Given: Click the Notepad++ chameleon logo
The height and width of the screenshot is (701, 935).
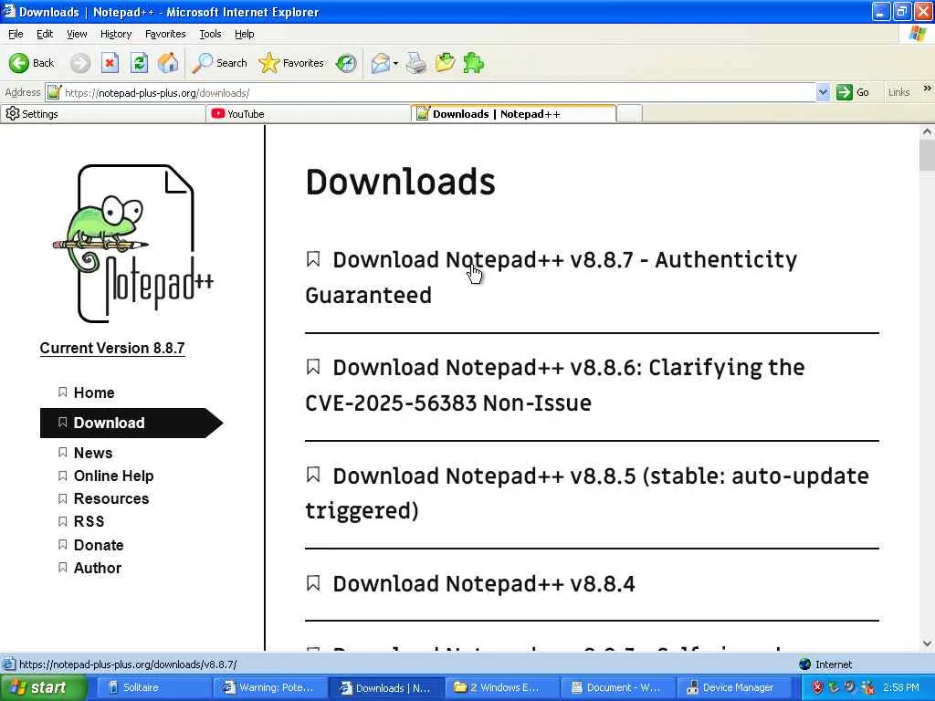Looking at the screenshot, I should 132,243.
